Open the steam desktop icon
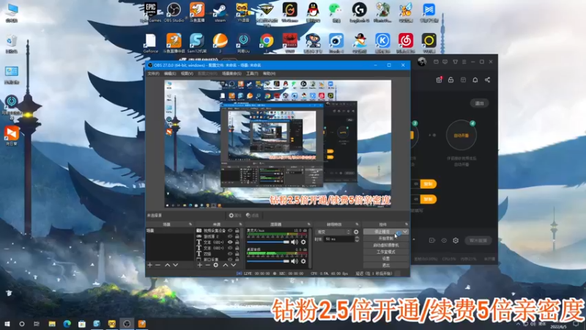Viewport: 586px width, 330px height. point(220,12)
